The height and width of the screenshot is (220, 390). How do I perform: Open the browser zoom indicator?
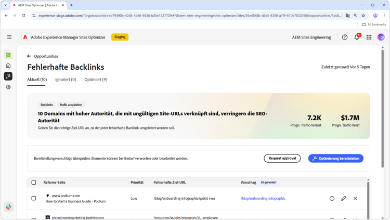click(x=356, y=16)
